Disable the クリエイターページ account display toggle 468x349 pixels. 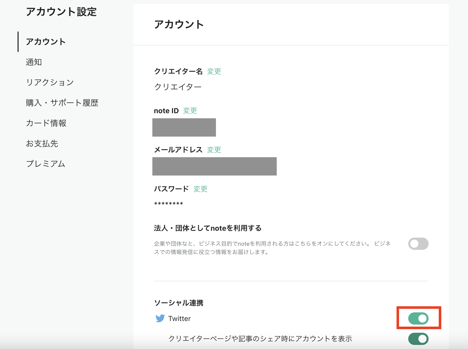click(x=418, y=339)
